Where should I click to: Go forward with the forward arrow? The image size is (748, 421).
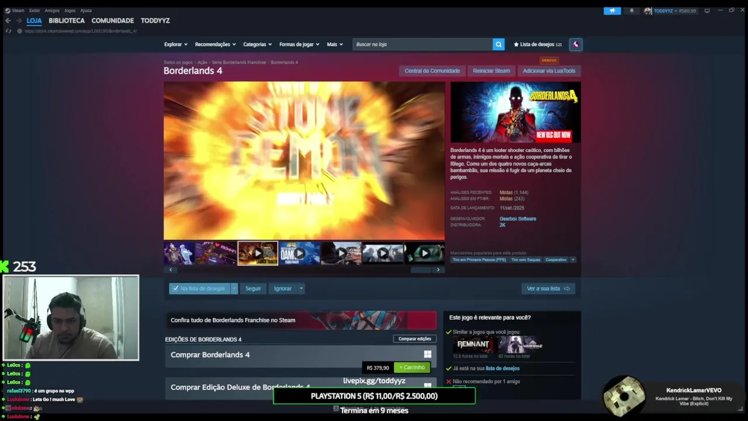(18, 20)
